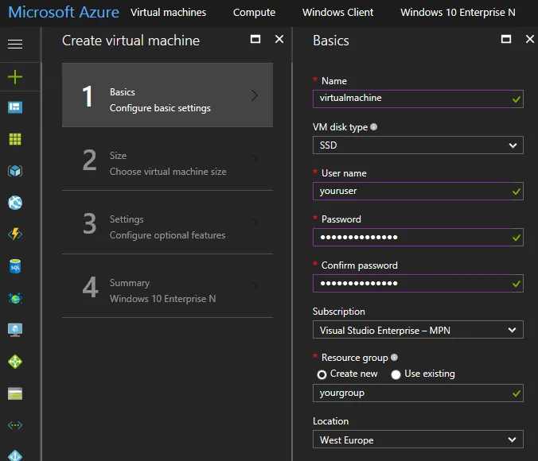Image resolution: width=538 pixels, height=461 pixels.
Task: Open the VM disk type SSD dropdown
Action: 418,145
